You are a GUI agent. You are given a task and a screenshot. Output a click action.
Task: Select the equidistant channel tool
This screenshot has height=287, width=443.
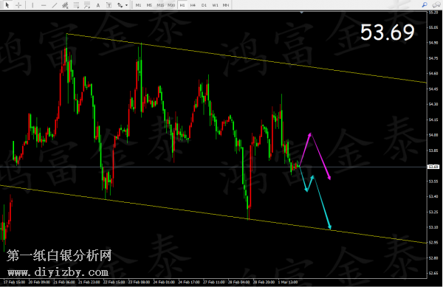click(x=65, y=5)
